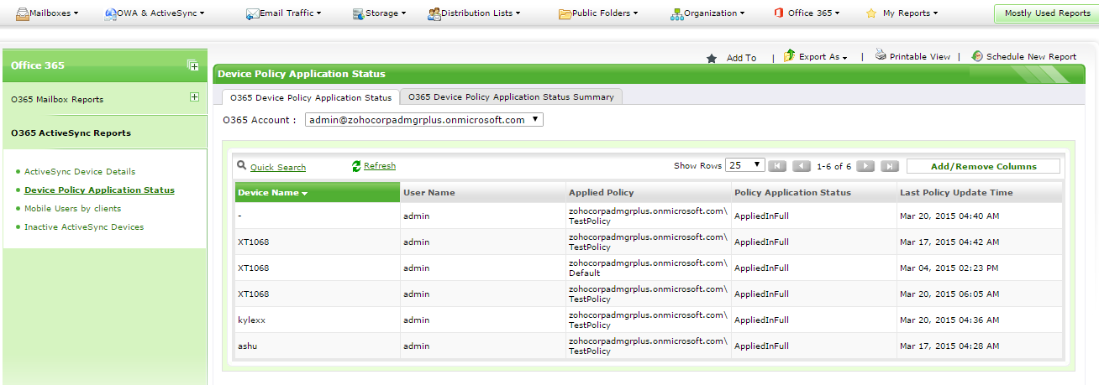Open the O365 Account dropdown
Screen dimensions: 1099x385
pos(424,120)
